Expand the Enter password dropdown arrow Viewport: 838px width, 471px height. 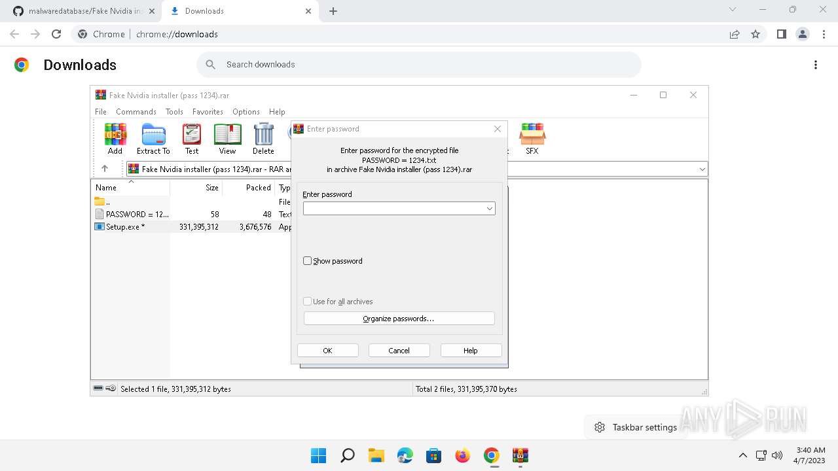(x=489, y=209)
